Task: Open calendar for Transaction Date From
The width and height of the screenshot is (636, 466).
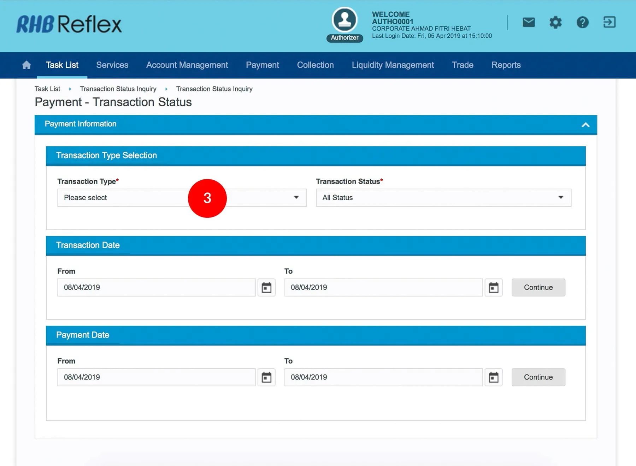Action: 266,288
